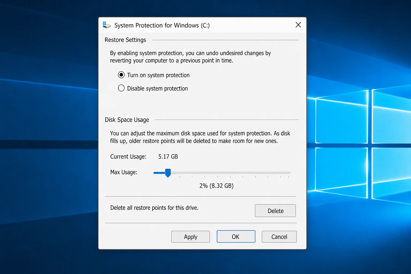Close the System Protection dialog with X
This screenshot has width=411, height=274.
pyautogui.click(x=298, y=25)
